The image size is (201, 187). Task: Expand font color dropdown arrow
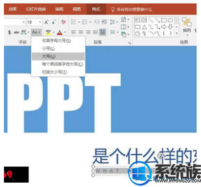pos(65,32)
